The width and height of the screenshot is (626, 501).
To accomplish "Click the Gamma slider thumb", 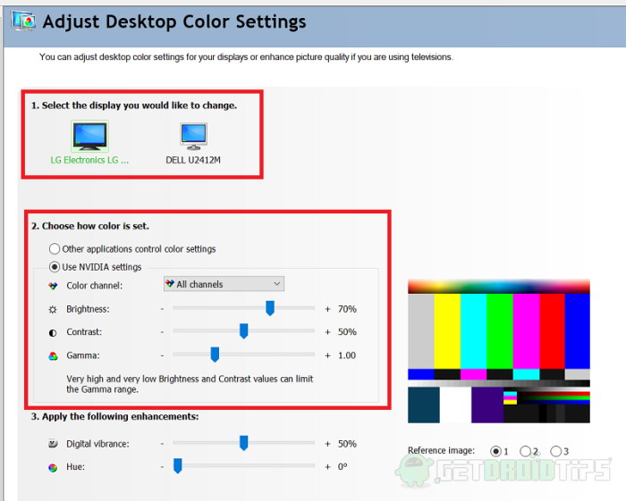I will pyautogui.click(x=215, y=355).
